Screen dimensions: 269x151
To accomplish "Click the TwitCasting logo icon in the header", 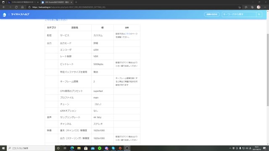I will [5, 15].
